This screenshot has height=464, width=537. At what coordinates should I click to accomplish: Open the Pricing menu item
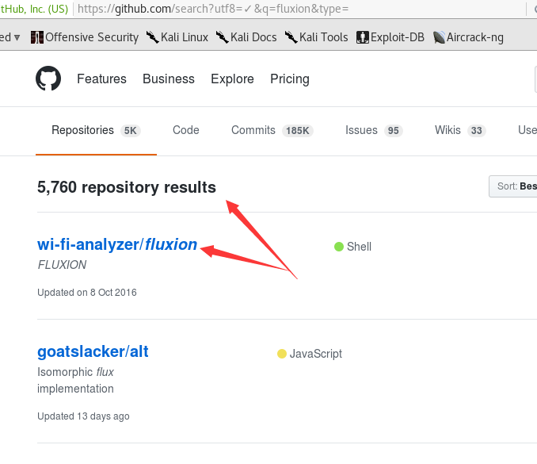(290, 79)
